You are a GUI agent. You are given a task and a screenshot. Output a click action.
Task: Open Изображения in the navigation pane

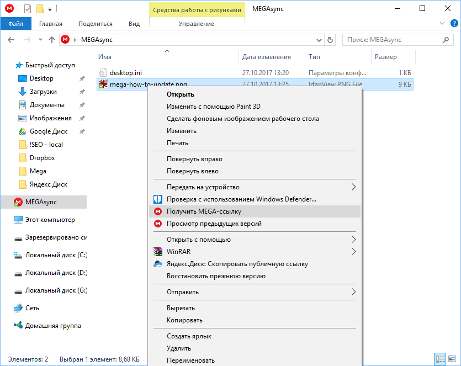pos(50,118)
